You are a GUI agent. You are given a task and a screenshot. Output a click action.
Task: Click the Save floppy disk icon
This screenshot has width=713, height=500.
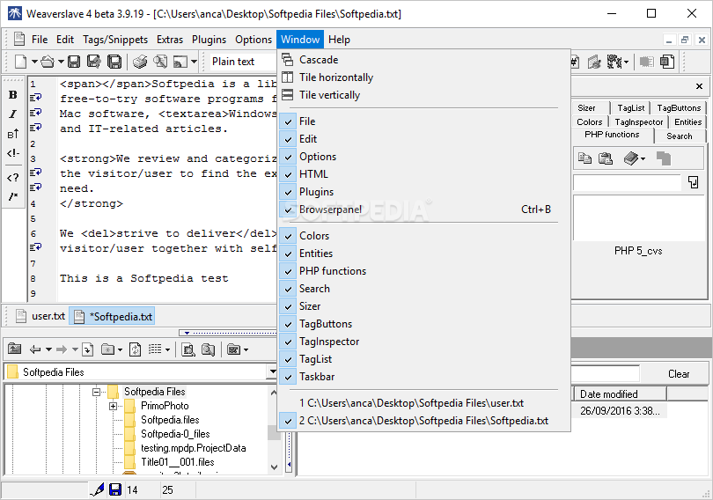point(74,62)
